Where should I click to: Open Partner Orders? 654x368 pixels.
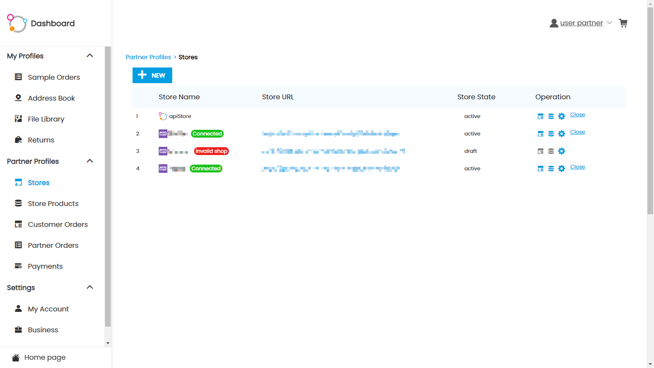click(x=52, y=245)
